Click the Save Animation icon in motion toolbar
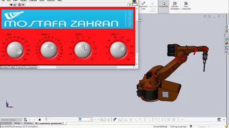 pyautogui.click(x=102, y=119)
